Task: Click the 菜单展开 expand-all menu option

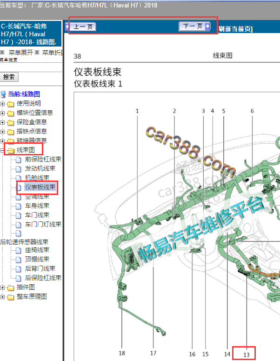Action: [x=21, y=53]
